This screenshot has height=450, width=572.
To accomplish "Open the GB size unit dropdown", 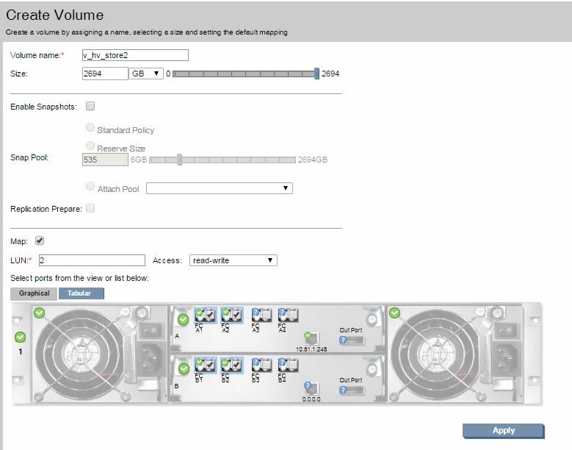I will (x=146, y=74).
